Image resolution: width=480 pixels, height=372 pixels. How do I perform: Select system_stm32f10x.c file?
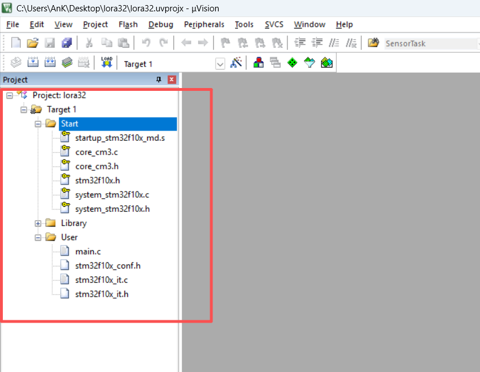click(112, 195)
